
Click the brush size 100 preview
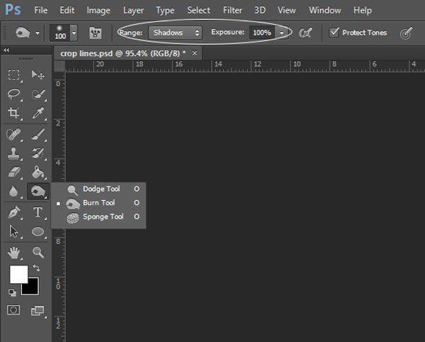click(59, 33)
